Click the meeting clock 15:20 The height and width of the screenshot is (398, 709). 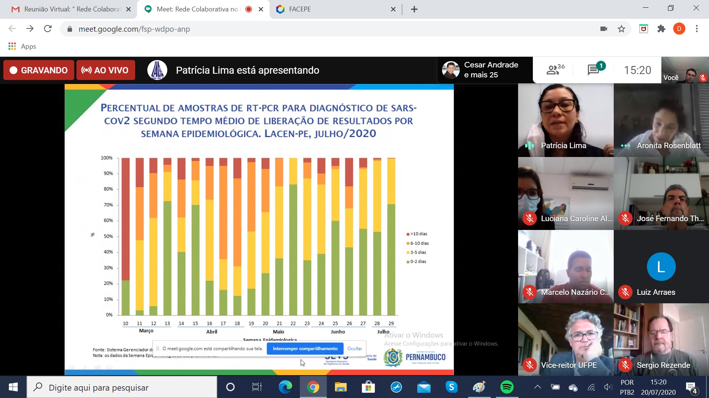click(637, 70)
